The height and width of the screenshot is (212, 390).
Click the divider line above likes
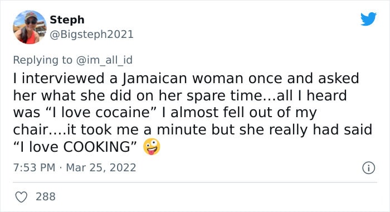point(195,182)
